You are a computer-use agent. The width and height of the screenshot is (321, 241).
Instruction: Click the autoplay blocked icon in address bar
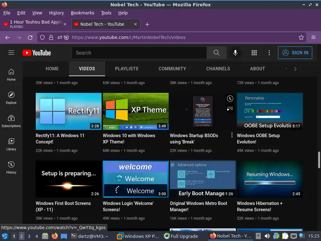(66, 37)
